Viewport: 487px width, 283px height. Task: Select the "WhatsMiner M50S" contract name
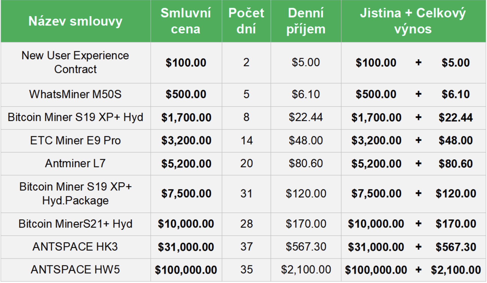(75, 94)
